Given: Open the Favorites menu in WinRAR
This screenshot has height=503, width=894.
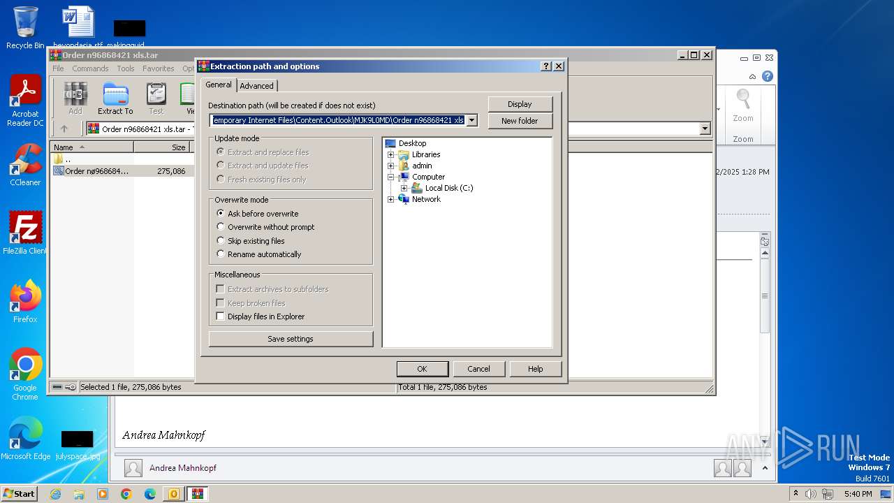Looking at the screenshot, I should (x=159, y=68).
